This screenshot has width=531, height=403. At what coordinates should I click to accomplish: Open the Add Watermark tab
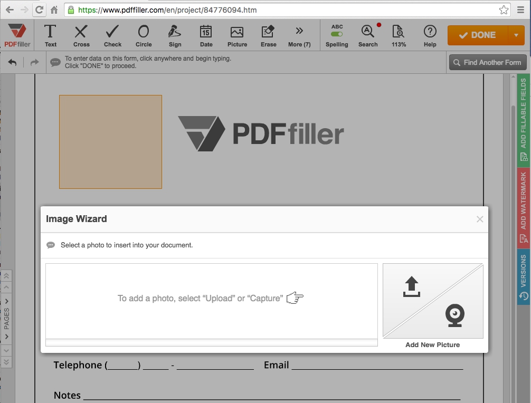[524, 207]
